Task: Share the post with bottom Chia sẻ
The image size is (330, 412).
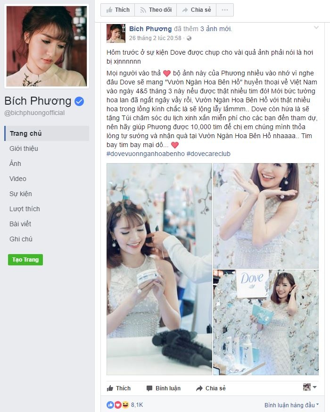Action: point(211,388)
